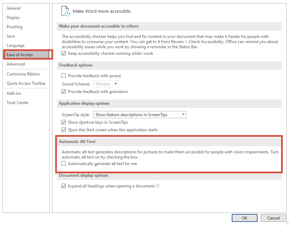Open the Proofing options category

[14, 27]
